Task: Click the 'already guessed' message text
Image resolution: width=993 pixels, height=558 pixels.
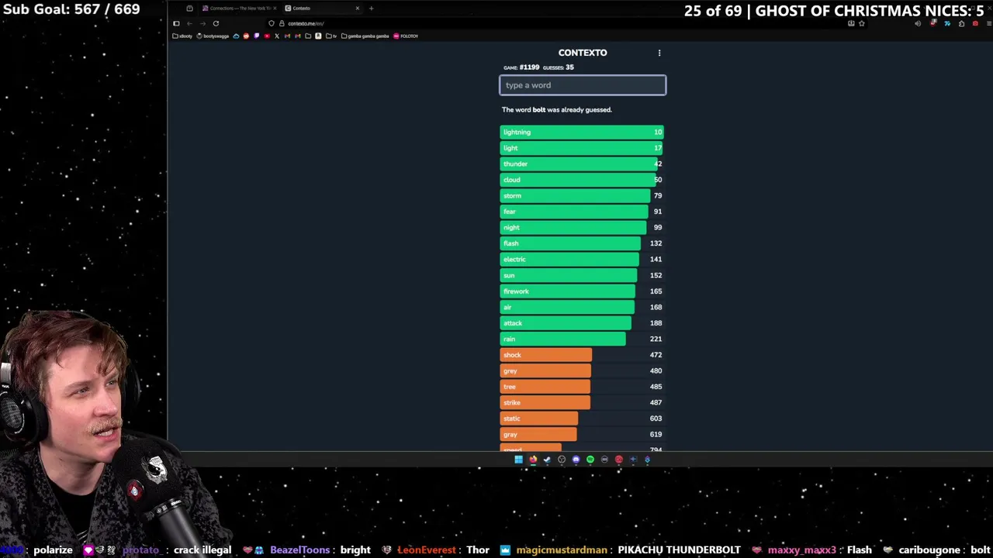Action: (557, 110)
